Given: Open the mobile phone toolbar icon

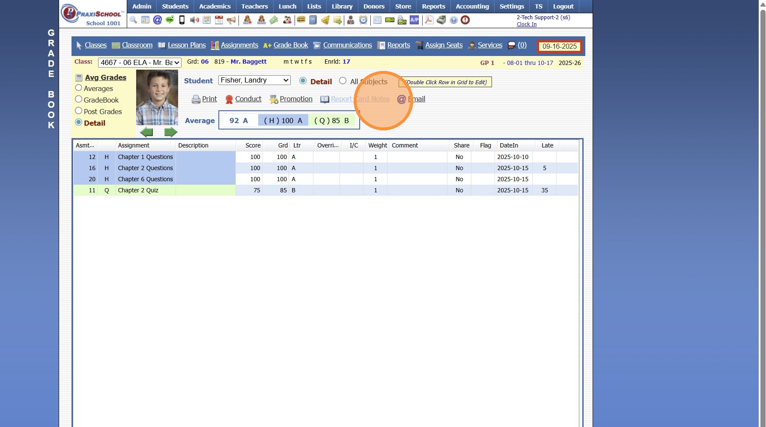Looking at the screenshot, I should pyautogui.click(x=182, y=20).
